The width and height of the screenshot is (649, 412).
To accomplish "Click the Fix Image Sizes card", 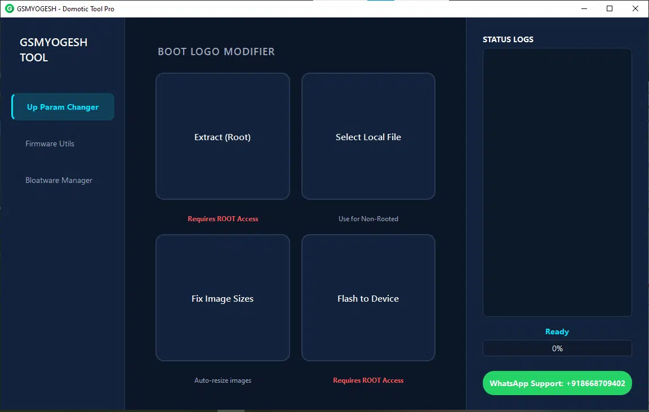I will (223, 298).
